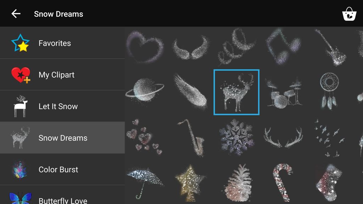Open the shop basket icon

[349, 14]
